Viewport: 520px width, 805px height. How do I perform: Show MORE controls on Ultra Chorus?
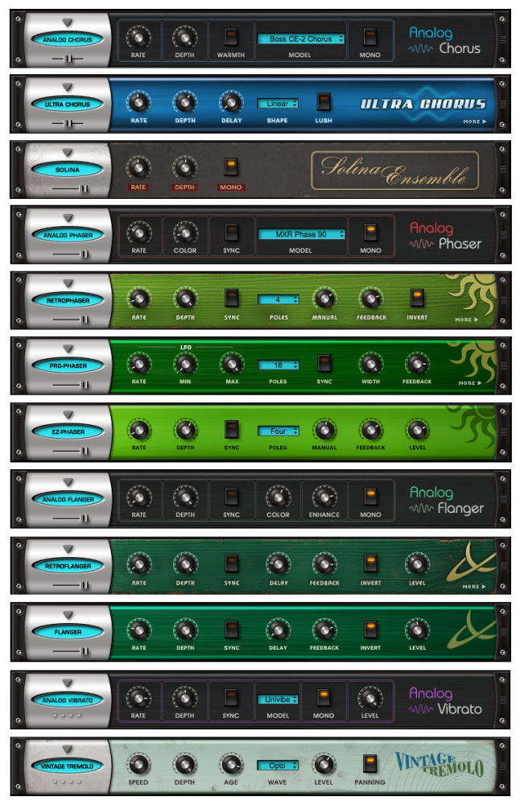[475, 122]
